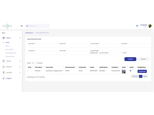Click the Search here box
The image size is (154, 115).
(x=38, y=26)
